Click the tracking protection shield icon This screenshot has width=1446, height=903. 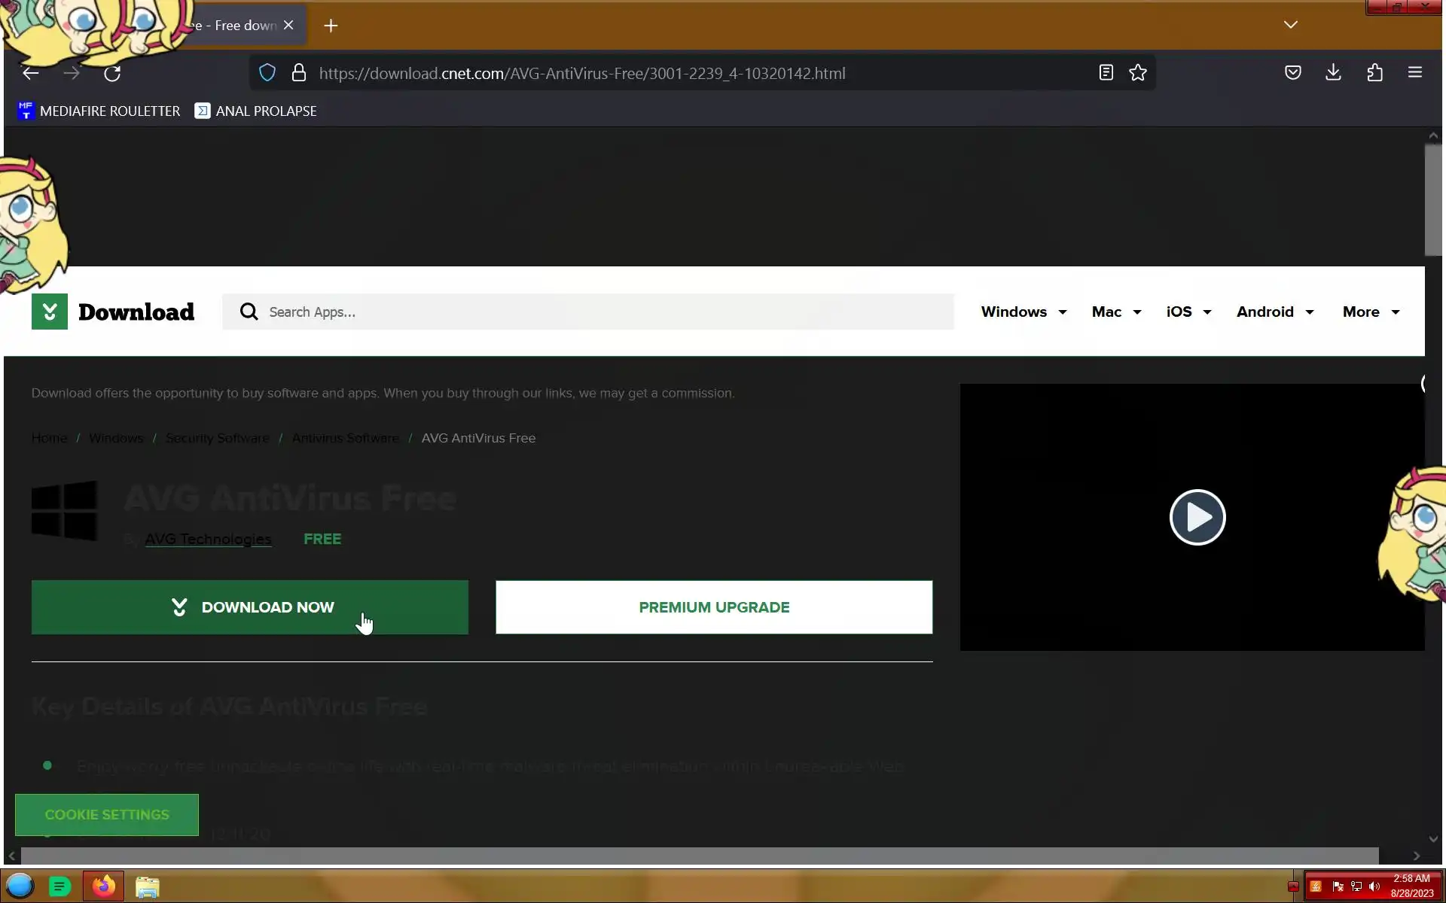tap(267, 73)
